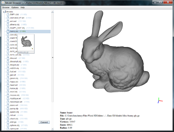
Task: Choose dragon.ply from the list
Action: [x=15, y=65]
